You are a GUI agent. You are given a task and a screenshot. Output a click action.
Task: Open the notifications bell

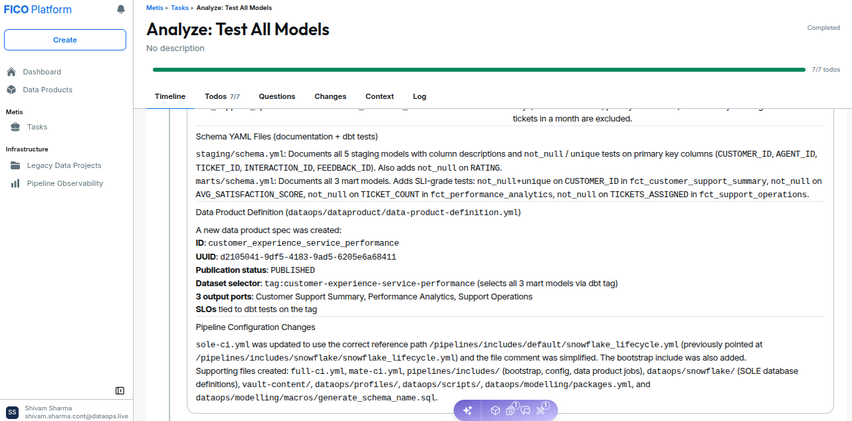click(x=120, y=9)
